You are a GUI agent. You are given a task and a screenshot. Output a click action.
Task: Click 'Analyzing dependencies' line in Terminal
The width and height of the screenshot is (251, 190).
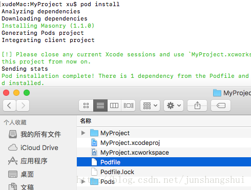coord(41,11)
